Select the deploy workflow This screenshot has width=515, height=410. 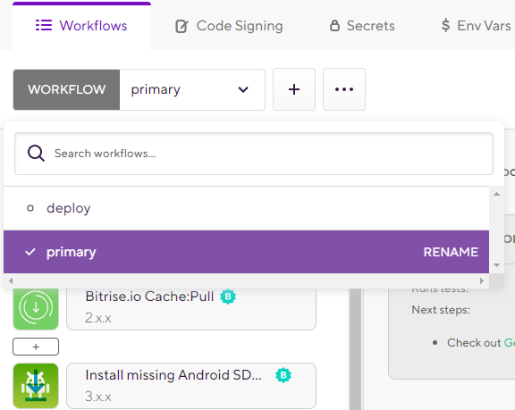point(246,208)
